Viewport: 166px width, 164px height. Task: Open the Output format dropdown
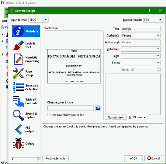[x=153, y=20]
